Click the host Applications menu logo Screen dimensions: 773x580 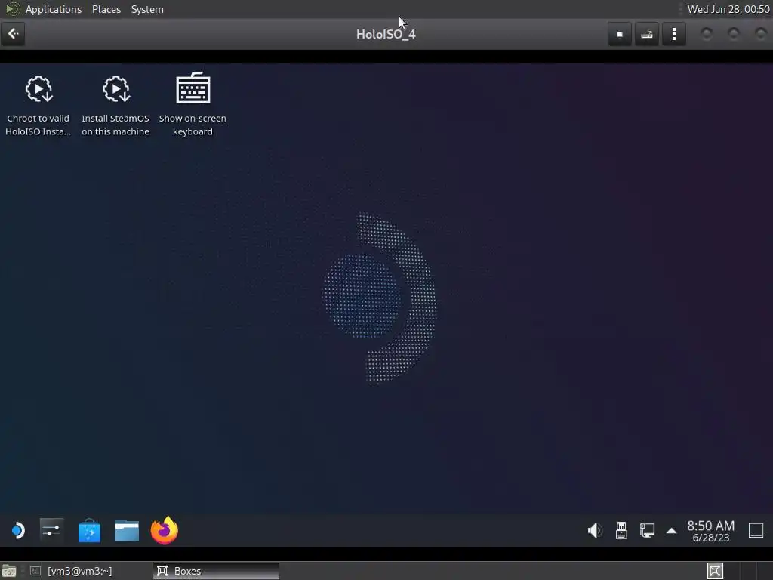coord(12,9)
